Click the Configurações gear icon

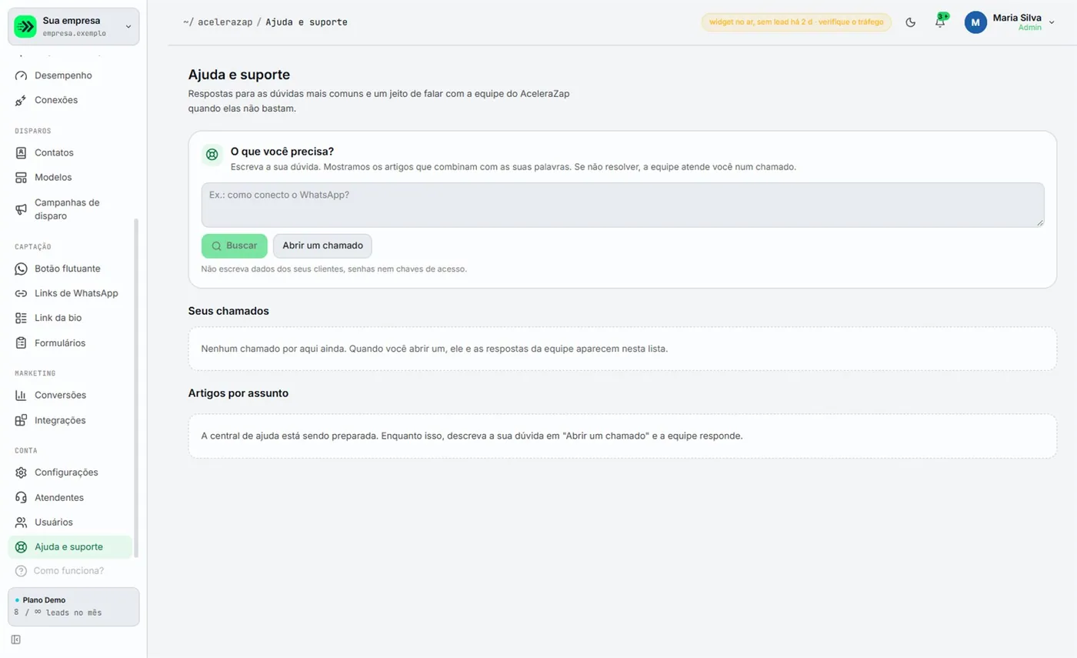pyautogui.click(x=22, y=473)
